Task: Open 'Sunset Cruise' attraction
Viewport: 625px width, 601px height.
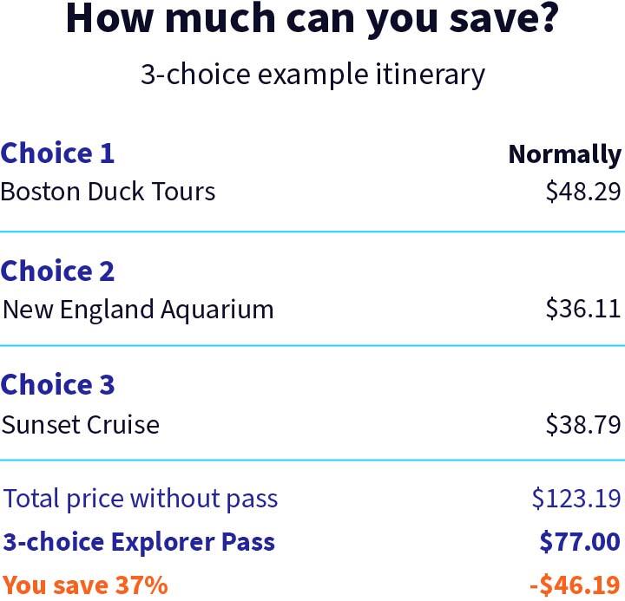Action: click(x=81, y=425)
